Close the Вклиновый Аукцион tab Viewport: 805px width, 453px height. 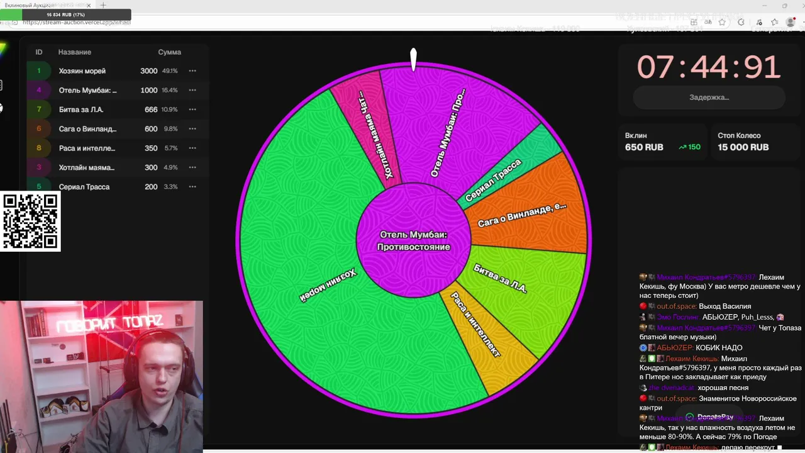coord(88,5)
